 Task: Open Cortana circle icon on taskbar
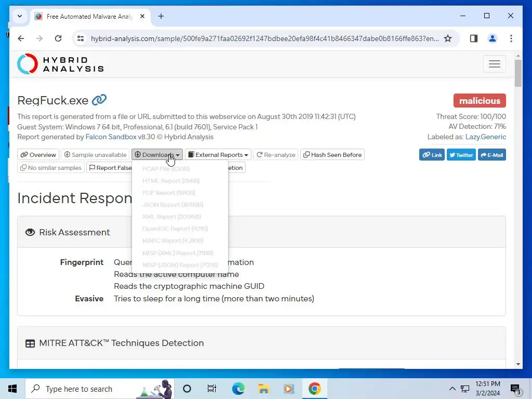187,389
